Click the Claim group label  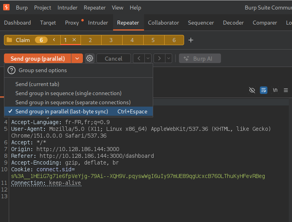pyautogui.click(x=23, y=40)
